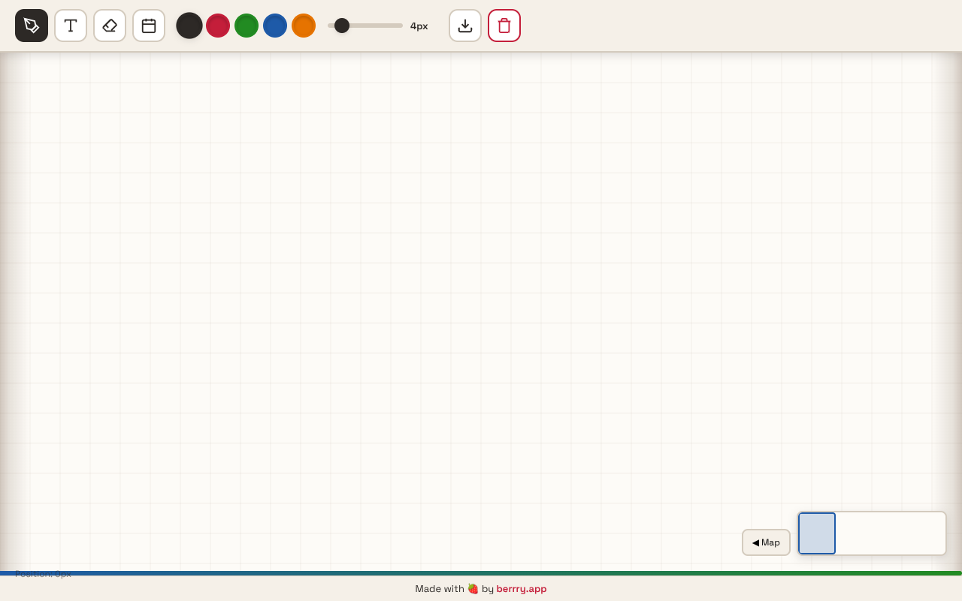
Task: Select the Text tool
Action: (x=71, y=26)
